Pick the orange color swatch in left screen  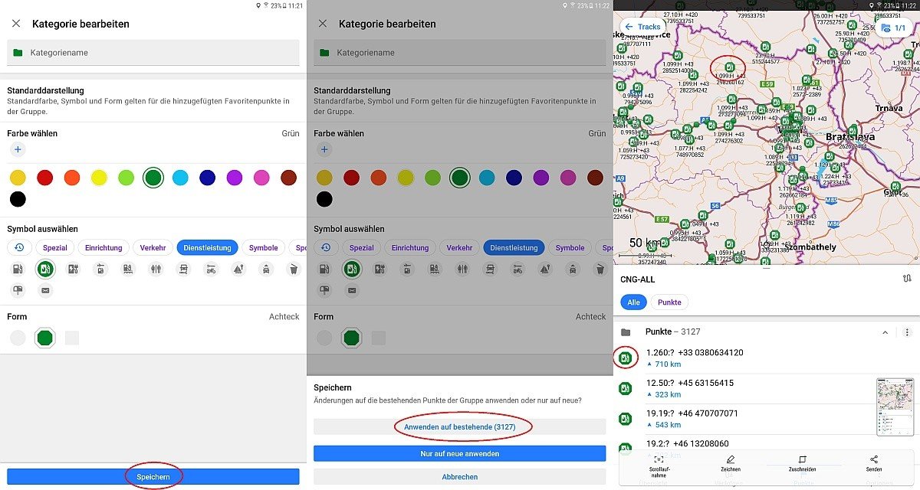(x=72, y=178)
